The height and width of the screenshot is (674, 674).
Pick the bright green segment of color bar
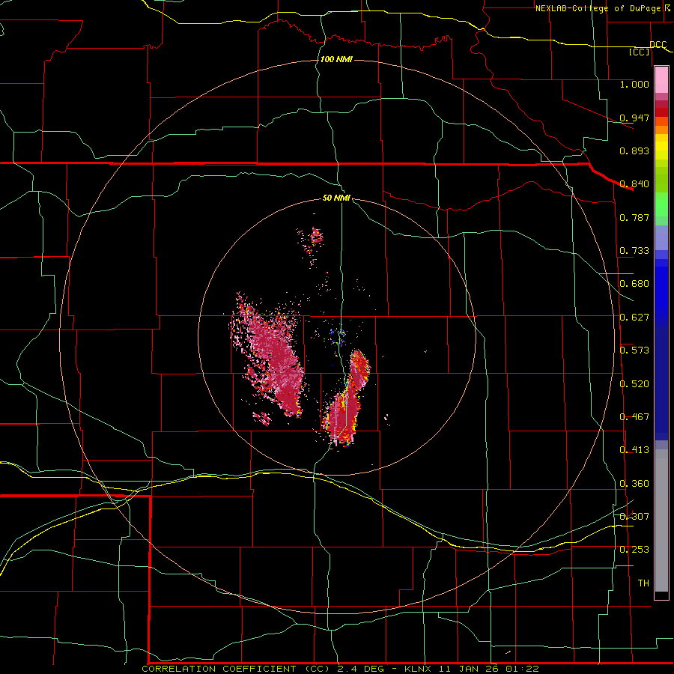661,204
